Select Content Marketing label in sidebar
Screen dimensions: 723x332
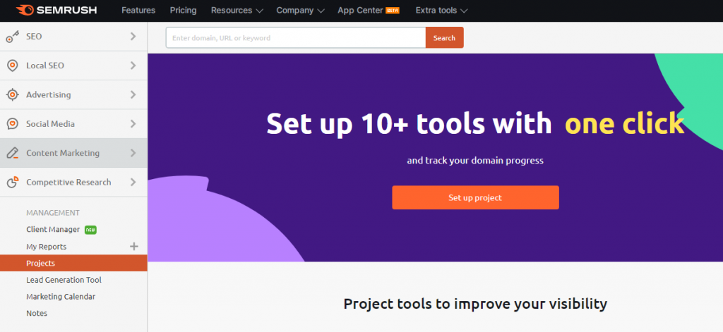63,153
